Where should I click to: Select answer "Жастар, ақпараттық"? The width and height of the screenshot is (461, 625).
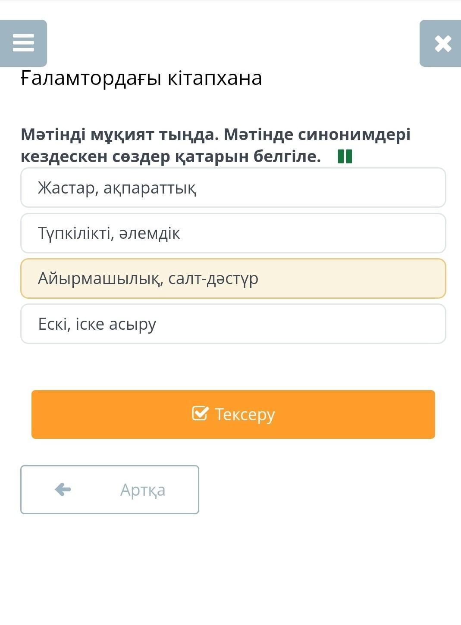233,188
